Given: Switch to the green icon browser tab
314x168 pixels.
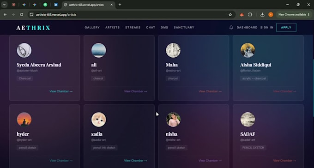Looking at the screenshot, I should tap(45, 5).
